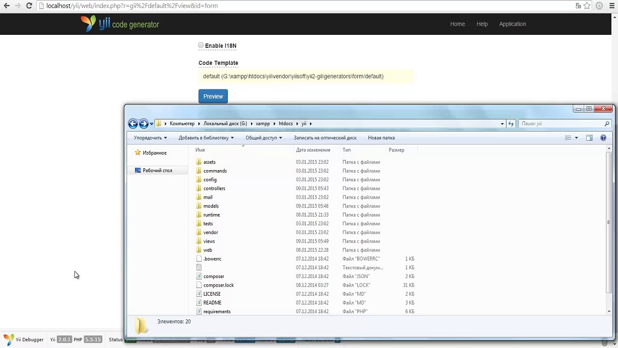Click the .bowerrc file icon
The height and width of the screenshot is (348, 618).
click(199, 259)
